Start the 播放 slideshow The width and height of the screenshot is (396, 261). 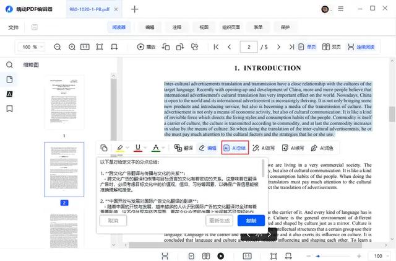(146, 47)
